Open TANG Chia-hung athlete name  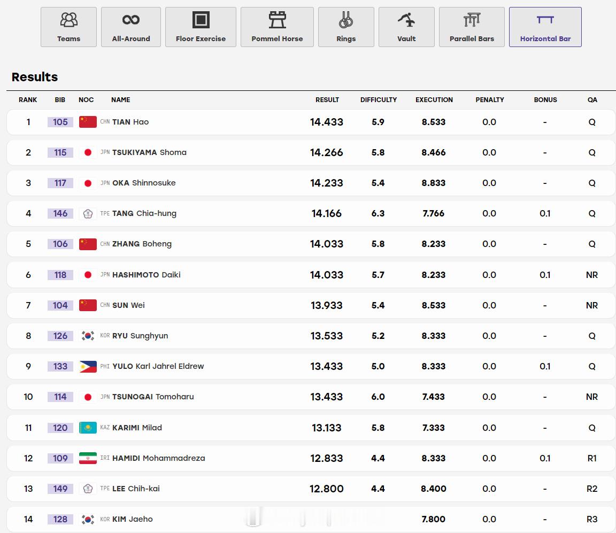[144, 213]
